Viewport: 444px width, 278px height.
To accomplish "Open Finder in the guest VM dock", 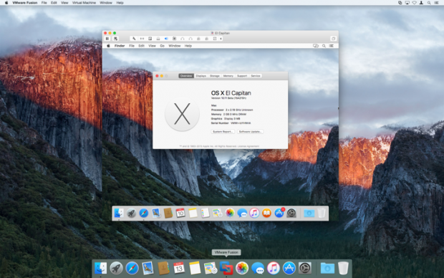I will [x=119, y=213].
